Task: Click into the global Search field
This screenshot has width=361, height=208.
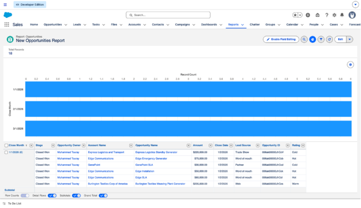Action: point(168,15)
